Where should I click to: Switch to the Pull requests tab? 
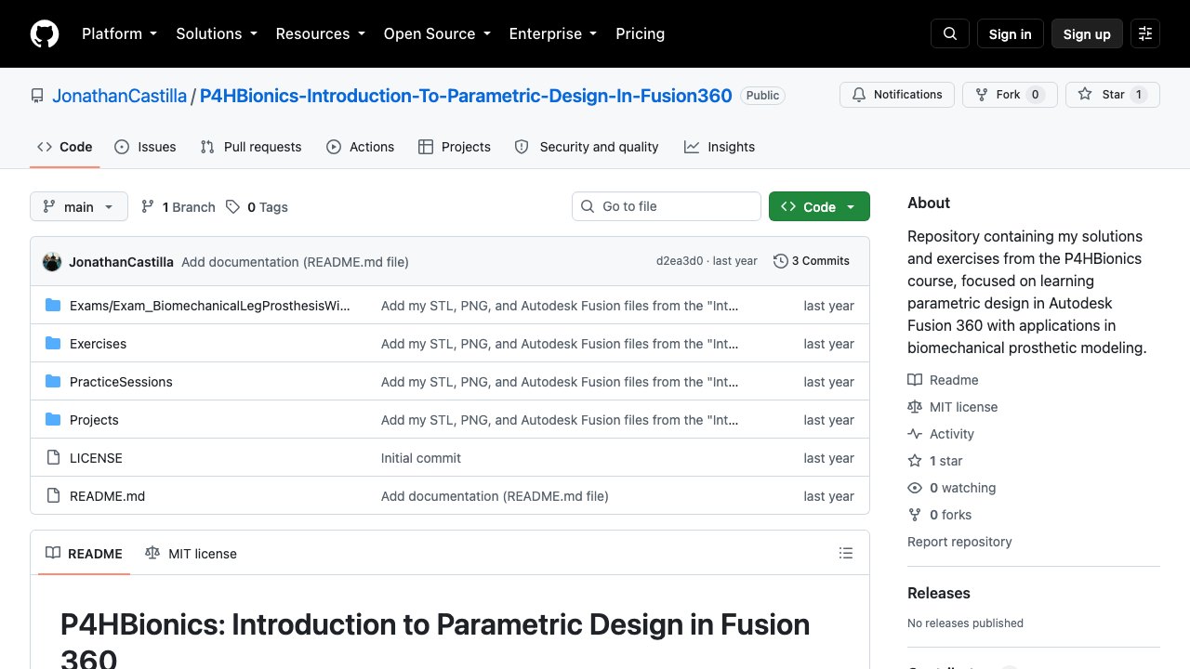point(251,147)
